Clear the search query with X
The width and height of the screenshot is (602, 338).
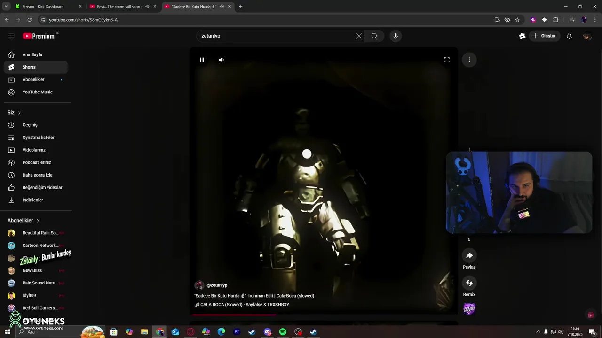click(x=359, y=36)
